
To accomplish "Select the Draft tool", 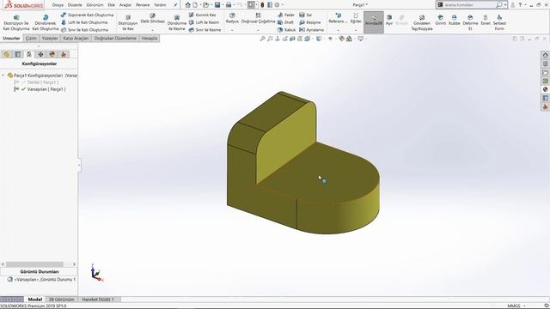I will (x=285, y=22).
